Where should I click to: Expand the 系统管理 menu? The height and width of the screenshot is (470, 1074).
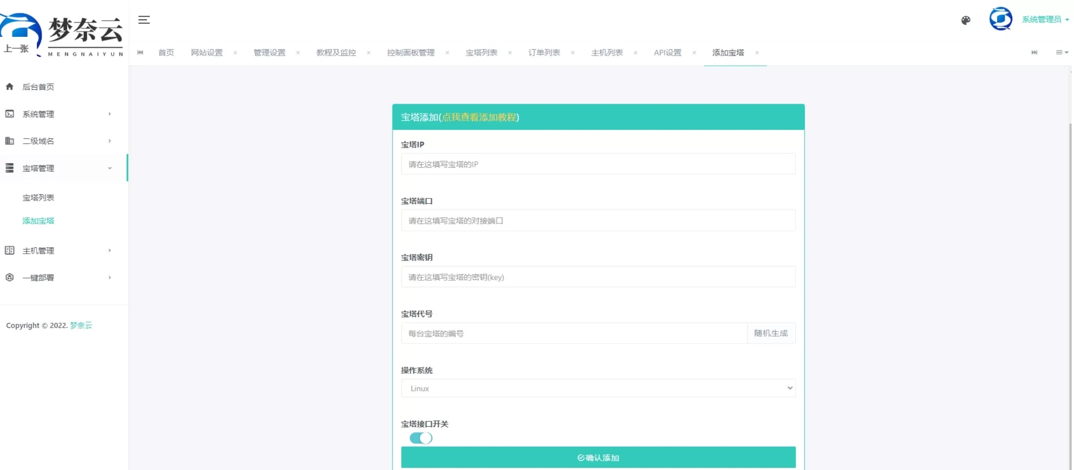click(110, 114)
